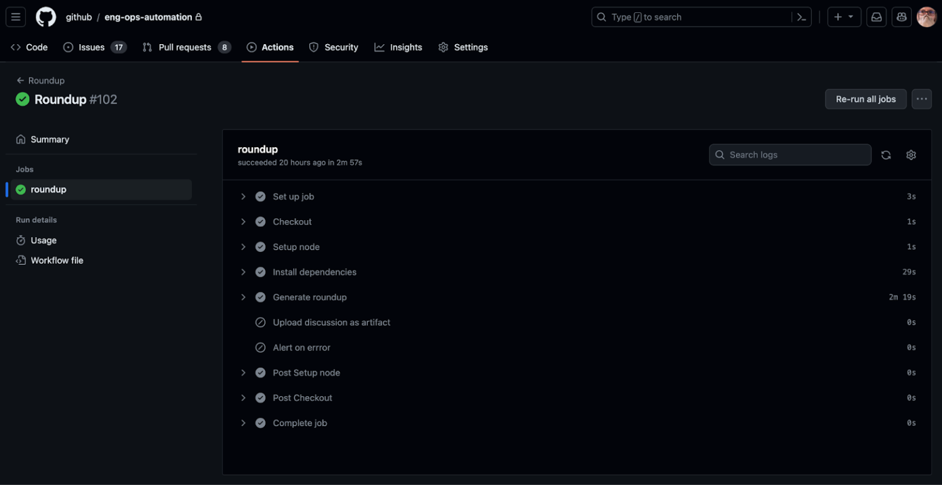The image size is (942, 485).
Task: Open the Security tab
Action: click(334, 47)
